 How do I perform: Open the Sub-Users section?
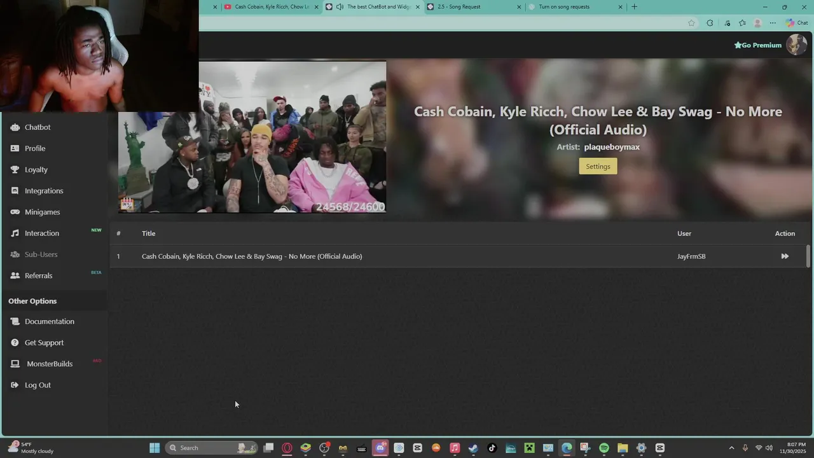coord(41,254)
